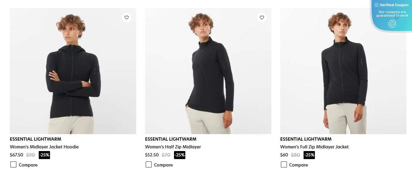Enable Compare for Women's Midlayer Jacket Hoodie

[13, 164]
